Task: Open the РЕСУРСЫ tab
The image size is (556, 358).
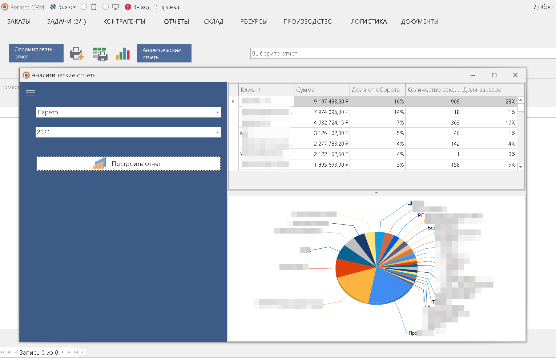Action: [x=254, y=21]
